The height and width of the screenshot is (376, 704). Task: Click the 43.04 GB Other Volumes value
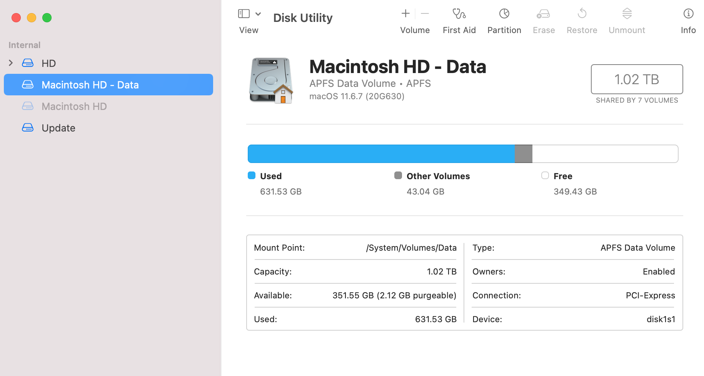coord(425,191)
